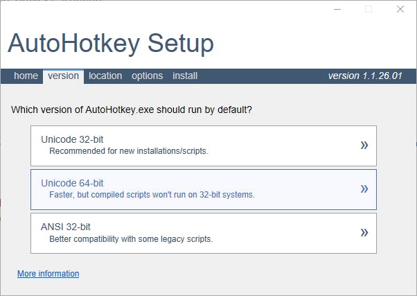Click the double-chevron arrow on ANSI 32-bit
The image size is (417, 296).
click(x=364, y=233)
